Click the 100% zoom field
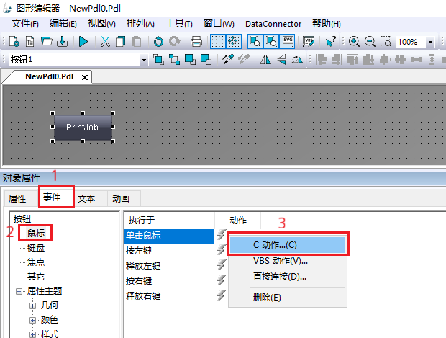Viewport: 446px width, 338px height. (411, 42)
